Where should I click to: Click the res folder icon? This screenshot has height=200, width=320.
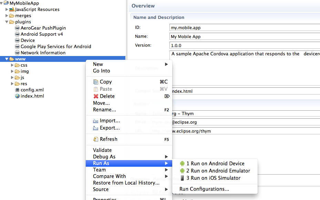click(x=17, y=84)
